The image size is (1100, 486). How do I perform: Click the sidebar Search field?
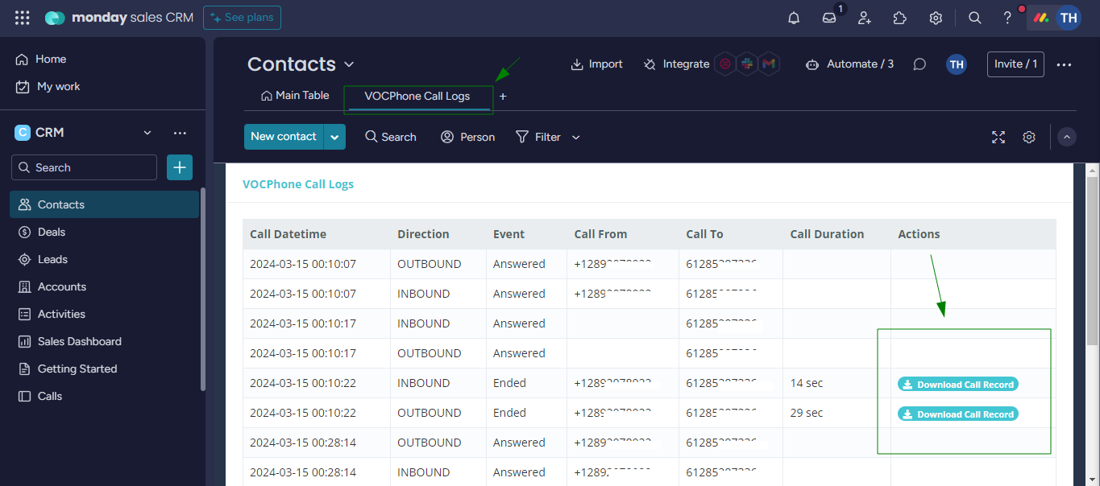click(x=85, y=167)
